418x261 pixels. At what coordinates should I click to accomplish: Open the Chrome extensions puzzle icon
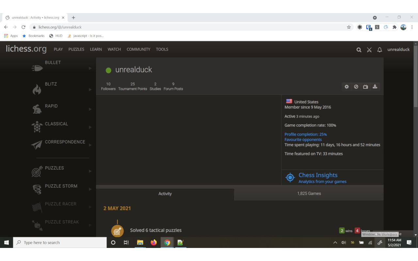(x=394, y=27)
